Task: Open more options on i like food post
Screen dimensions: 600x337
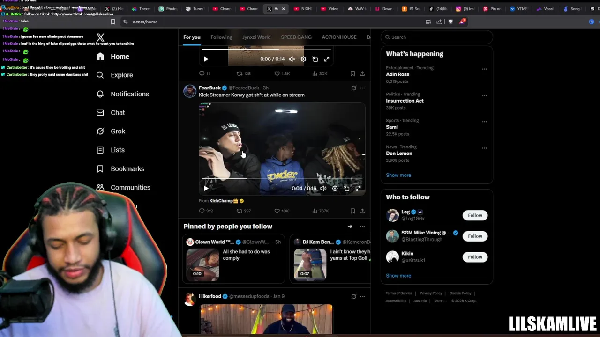Action: point(362,296)
